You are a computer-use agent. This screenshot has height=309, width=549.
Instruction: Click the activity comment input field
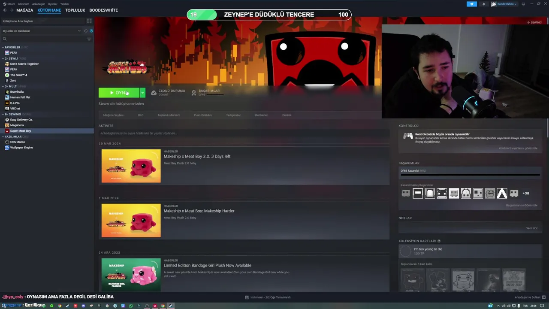click(x=244, y=133)
